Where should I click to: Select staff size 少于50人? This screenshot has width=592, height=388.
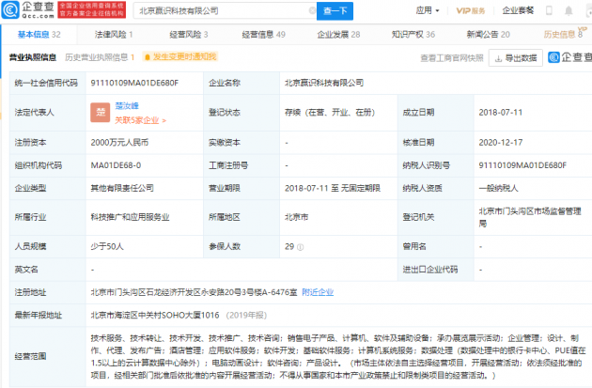point(107,246)
